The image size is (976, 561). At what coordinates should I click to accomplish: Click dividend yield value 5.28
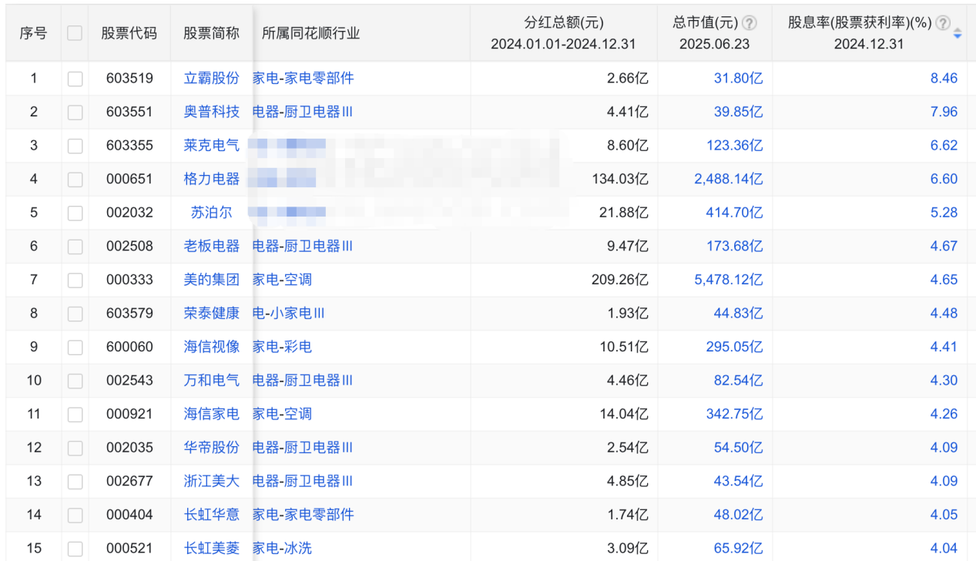click(x=944, y=212)
